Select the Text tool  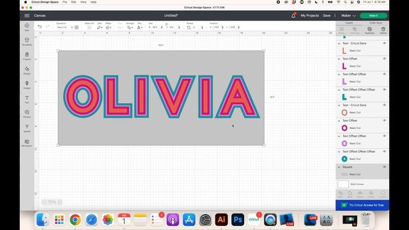pos(27,99)
